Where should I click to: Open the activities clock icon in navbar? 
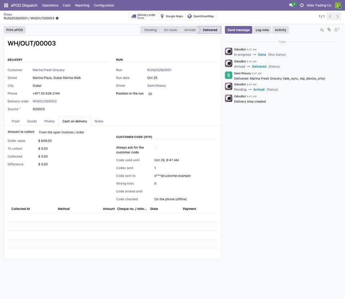click(x=302, y=5)
